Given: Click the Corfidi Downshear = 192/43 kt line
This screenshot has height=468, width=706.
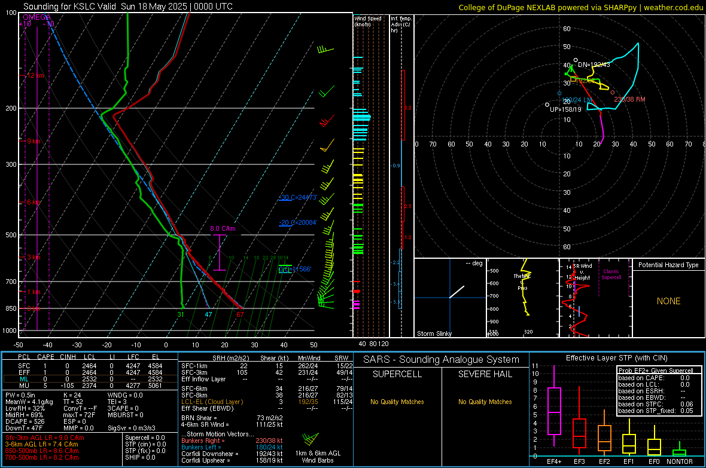Looking at the screenshot, I should coord(232,454).
